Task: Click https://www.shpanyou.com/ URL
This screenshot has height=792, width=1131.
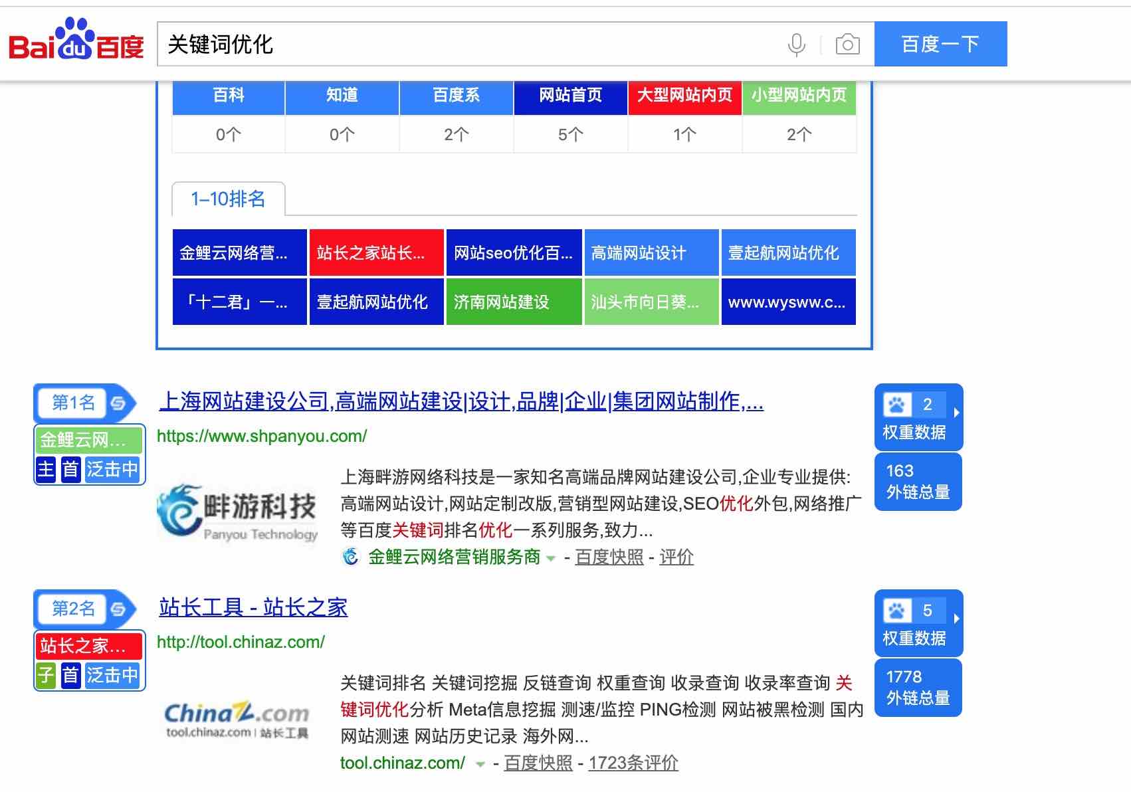Action: tap(262, 436)
